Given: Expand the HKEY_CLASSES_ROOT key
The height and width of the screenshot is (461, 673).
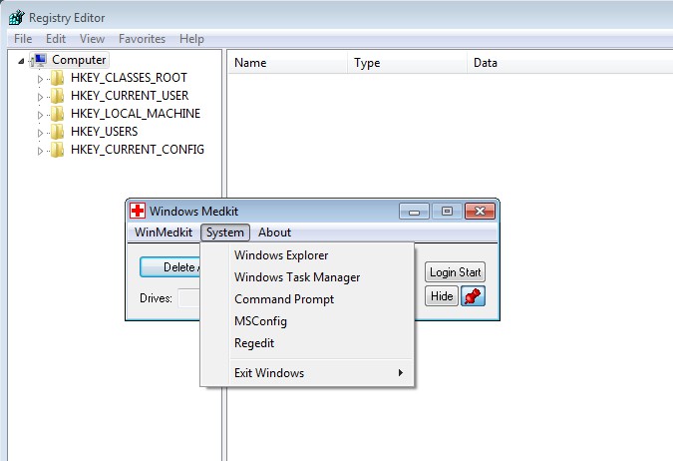Looking at the screenshot, I should [x=40, y=79].
